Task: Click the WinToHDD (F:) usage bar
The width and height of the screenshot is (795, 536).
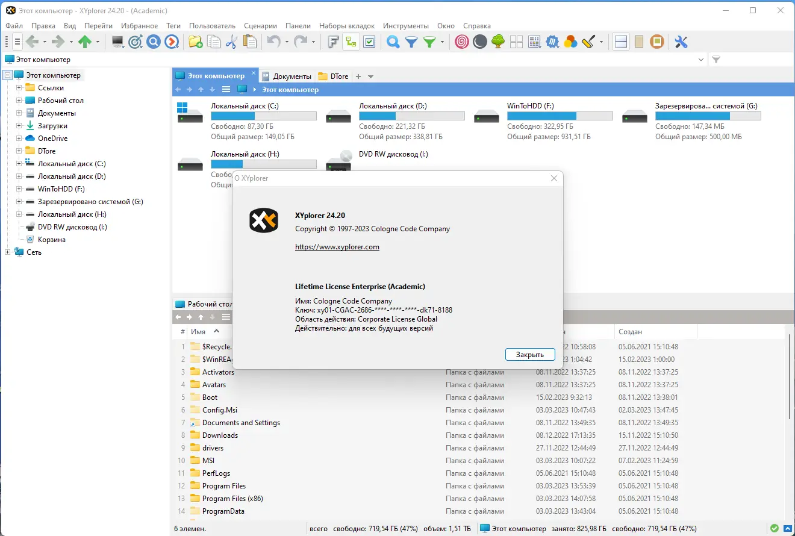Action: pyautogui.click(x=560, y=116)
